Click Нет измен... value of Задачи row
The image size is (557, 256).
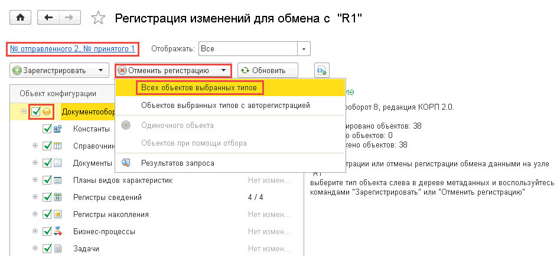[269, 248]
